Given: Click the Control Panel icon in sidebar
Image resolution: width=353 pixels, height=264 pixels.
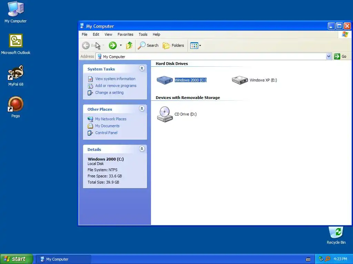Looking at the screenshot, I should 90,133.
